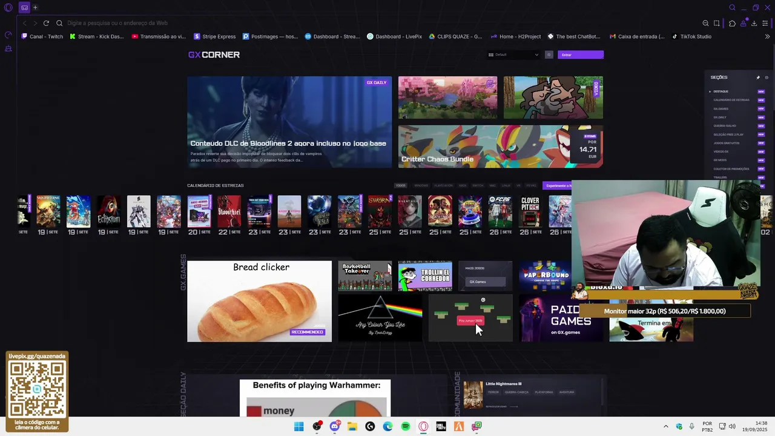Open Microsoft Edge from taskbar
This screenshot has height=436, width=775.
click(x=387, y=426)
